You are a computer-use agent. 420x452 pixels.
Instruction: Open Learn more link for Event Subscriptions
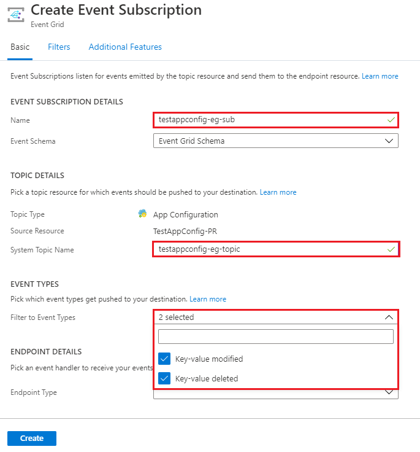pos(380,76)
